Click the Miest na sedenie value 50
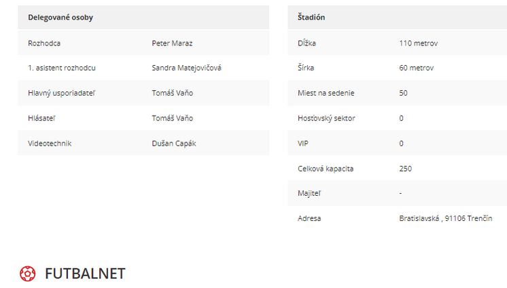The height and width of the screenshot is (288, 507). (x=403, y=93)
